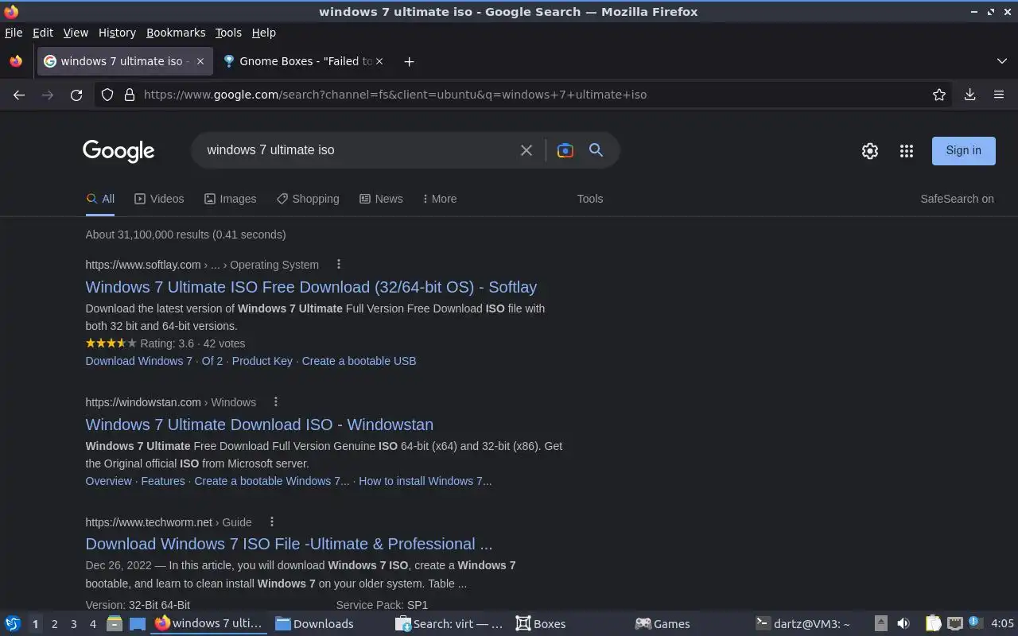The width and height of the screenshot is (1018, 636).
Task: Open 'Download Windows 7' sitelink
Action: 139,361
